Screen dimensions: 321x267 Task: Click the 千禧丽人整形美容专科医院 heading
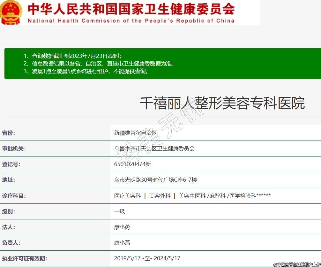pos(222,103)
